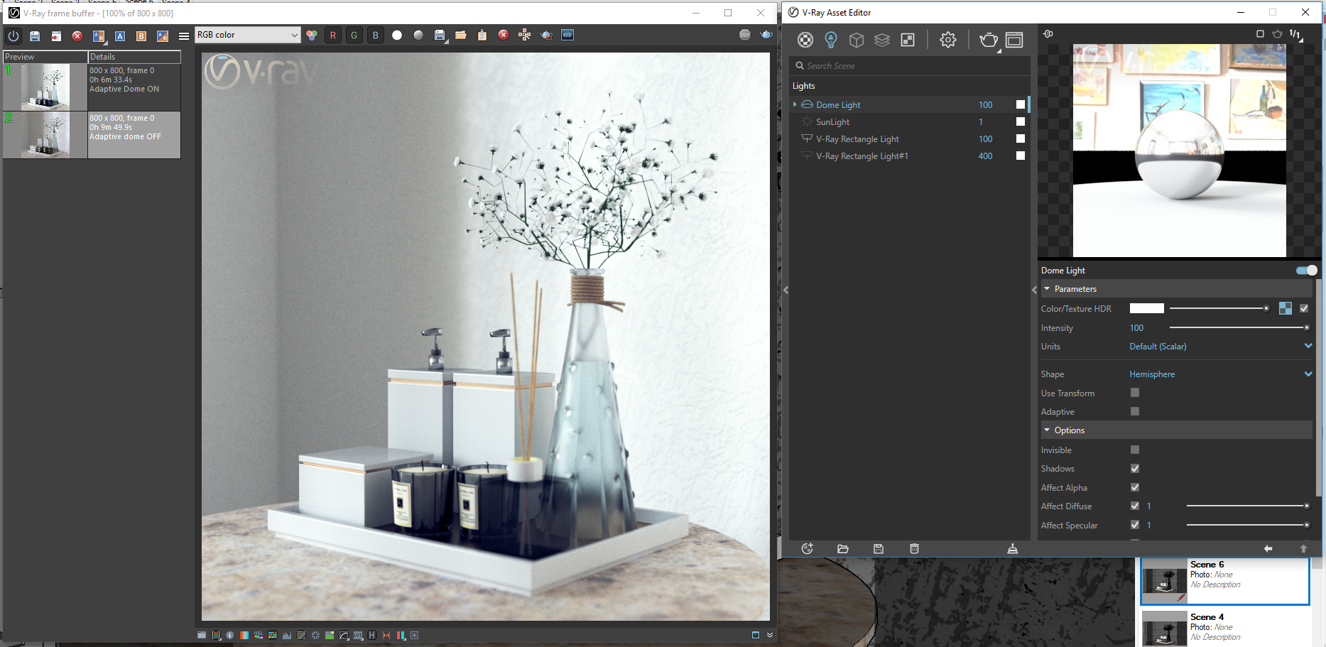The image size is (1326, 647).
Task: Toggle Affect Alpha checkbox
Action: pyautogui.click(x=1135, y=487)
